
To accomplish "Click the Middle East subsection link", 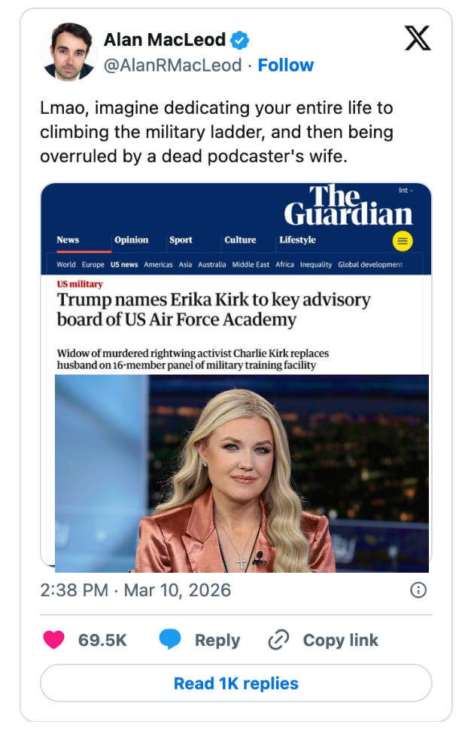I will pos(251,265).
